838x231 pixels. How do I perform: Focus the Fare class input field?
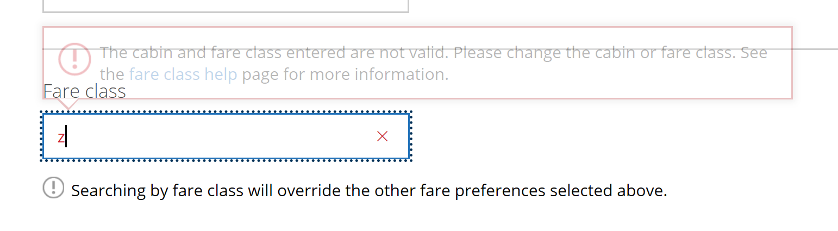217,136
